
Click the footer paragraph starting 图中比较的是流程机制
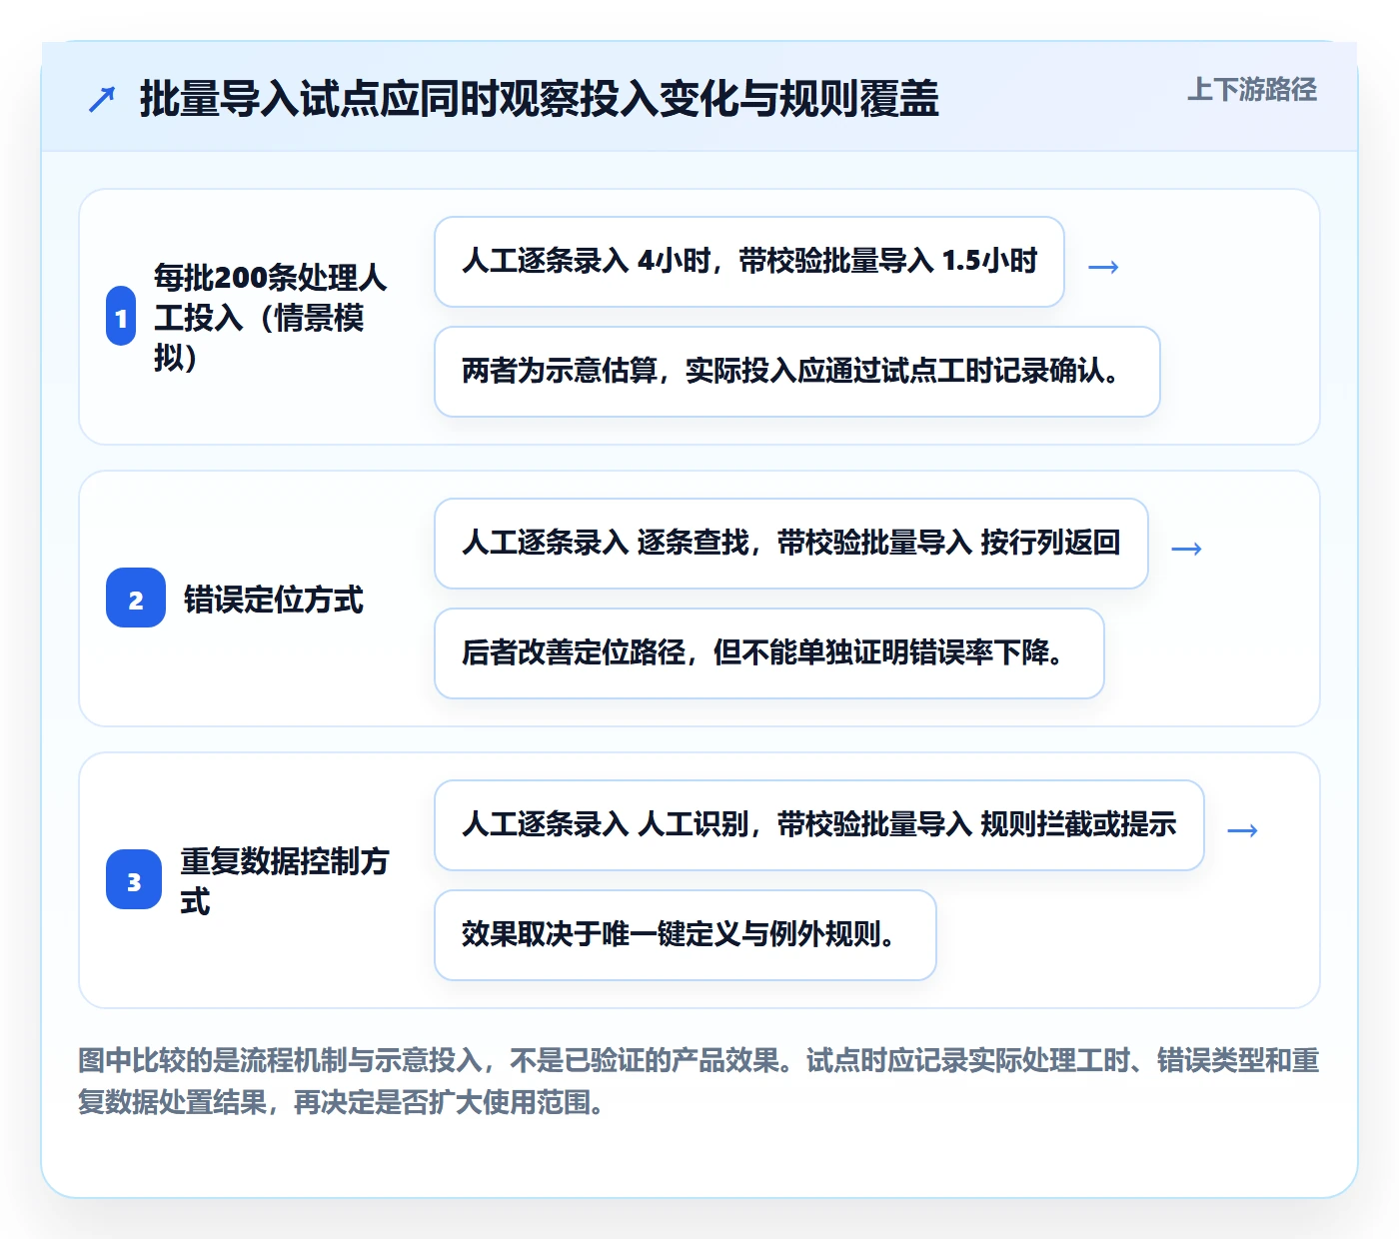tap(699, 1081)
